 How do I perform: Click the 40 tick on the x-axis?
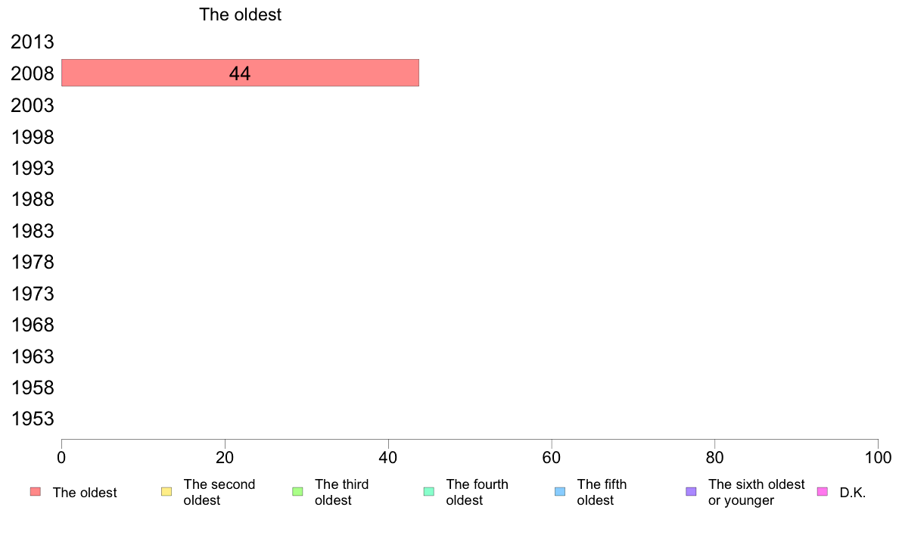click(388, 457)
